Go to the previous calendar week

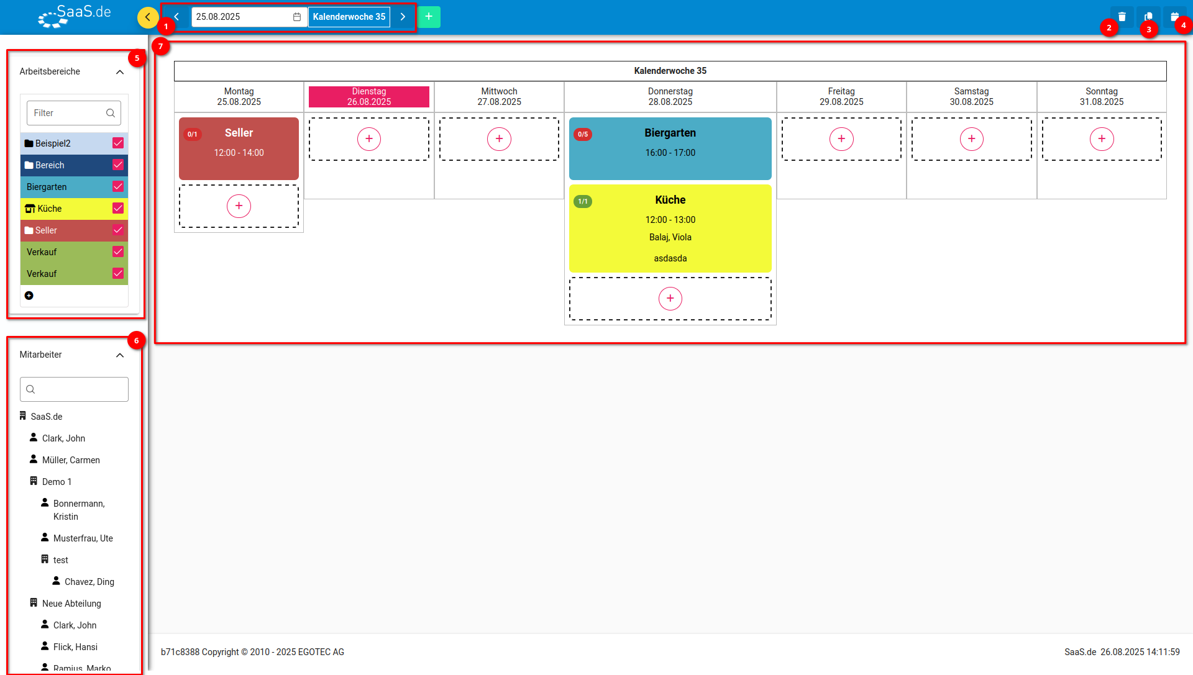pos(176,17)
